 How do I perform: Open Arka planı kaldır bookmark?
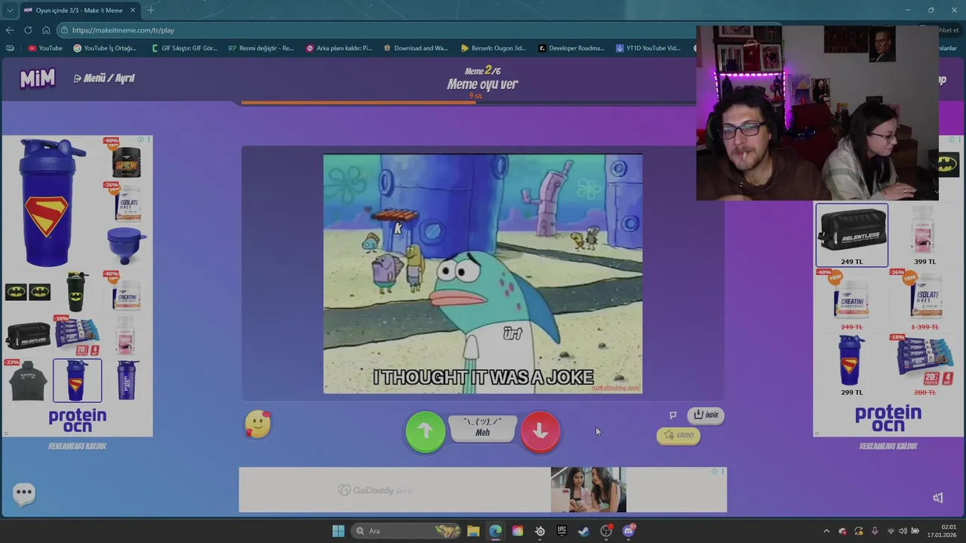click(x=339, y=48)
